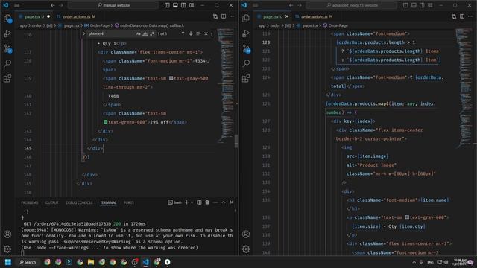Open Accounts menu in right VS Code window
The image size is (477, 268).
pos(246,234)
